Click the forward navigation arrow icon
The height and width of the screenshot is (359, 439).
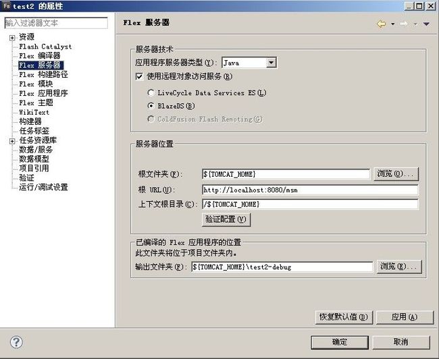point(404,24)
